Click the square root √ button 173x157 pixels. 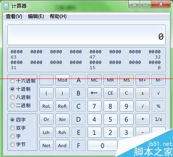point(159,93)
